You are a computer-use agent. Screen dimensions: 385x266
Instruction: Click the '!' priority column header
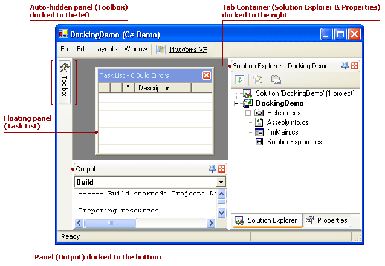[105, 87]
